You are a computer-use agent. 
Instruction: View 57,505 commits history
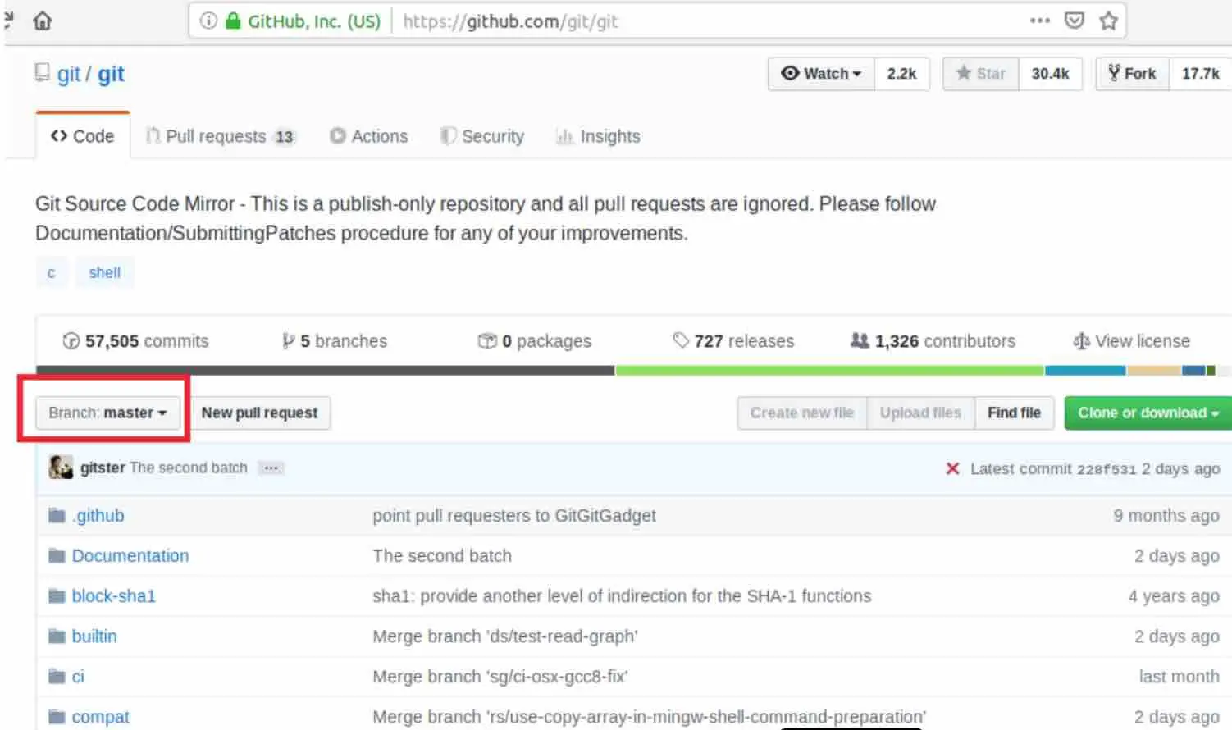pyautogui.click(x=135, y=340)
